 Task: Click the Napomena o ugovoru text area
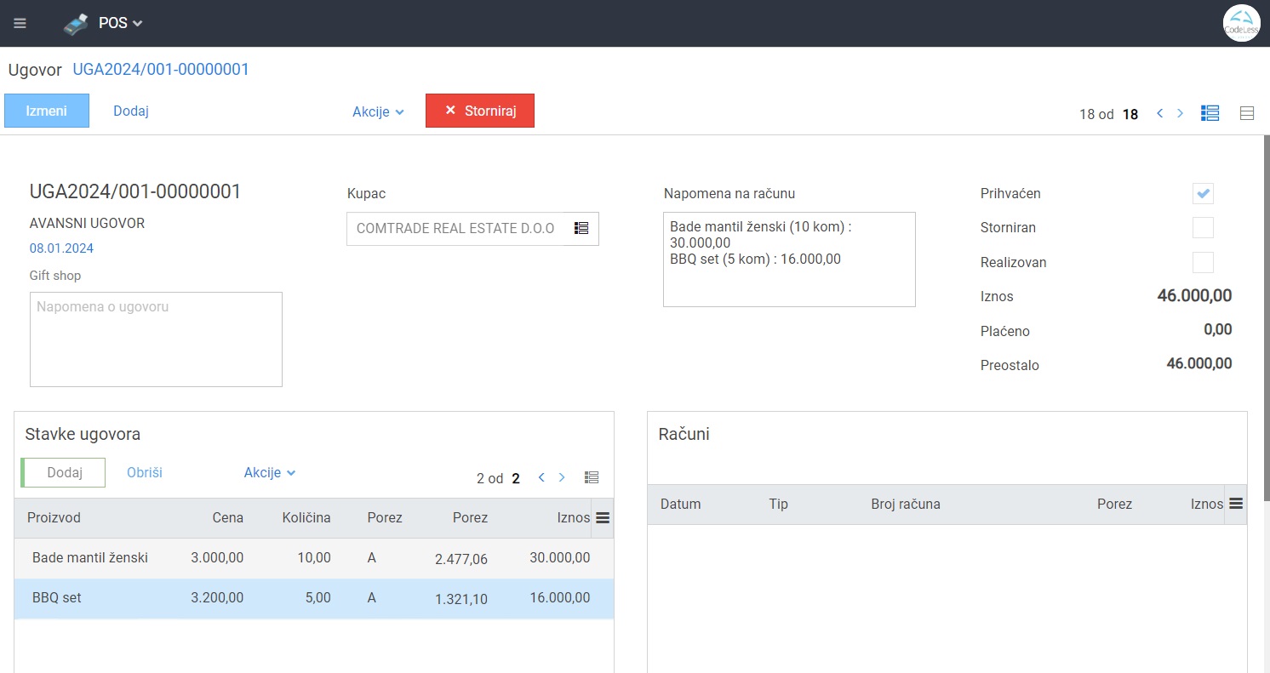coord(156,339)
